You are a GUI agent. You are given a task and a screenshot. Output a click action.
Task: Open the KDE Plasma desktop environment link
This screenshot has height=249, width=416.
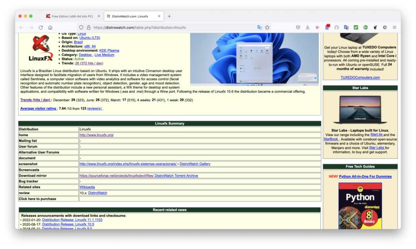coord(109,50)
